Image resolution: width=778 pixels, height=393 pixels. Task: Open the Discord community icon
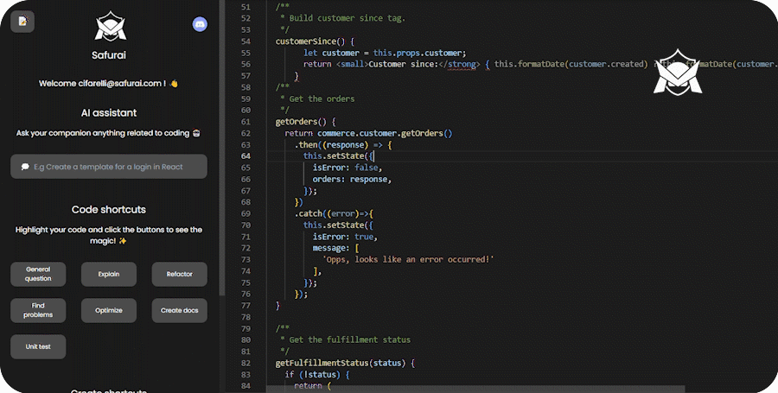click(x=200, y=23)
